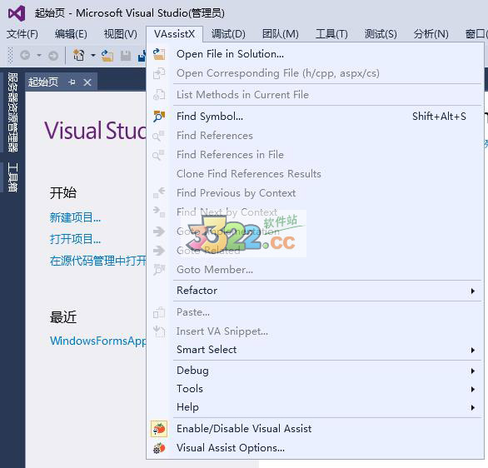
Task: Click the Visual Assist Options gear-tomato icon
Action: coord(159,448)
